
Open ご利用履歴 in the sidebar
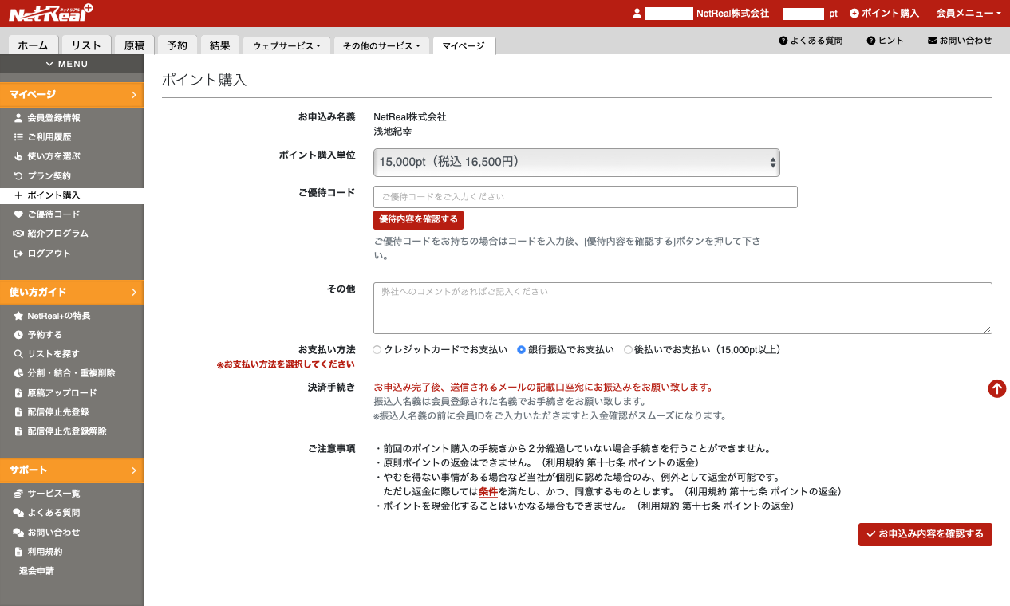click(x=52, y=137)
